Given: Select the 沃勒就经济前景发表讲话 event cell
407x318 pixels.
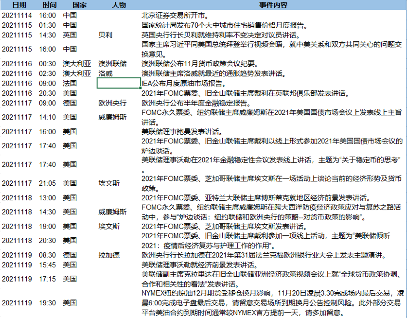Looking at the screenshot, I should (200, 265).
